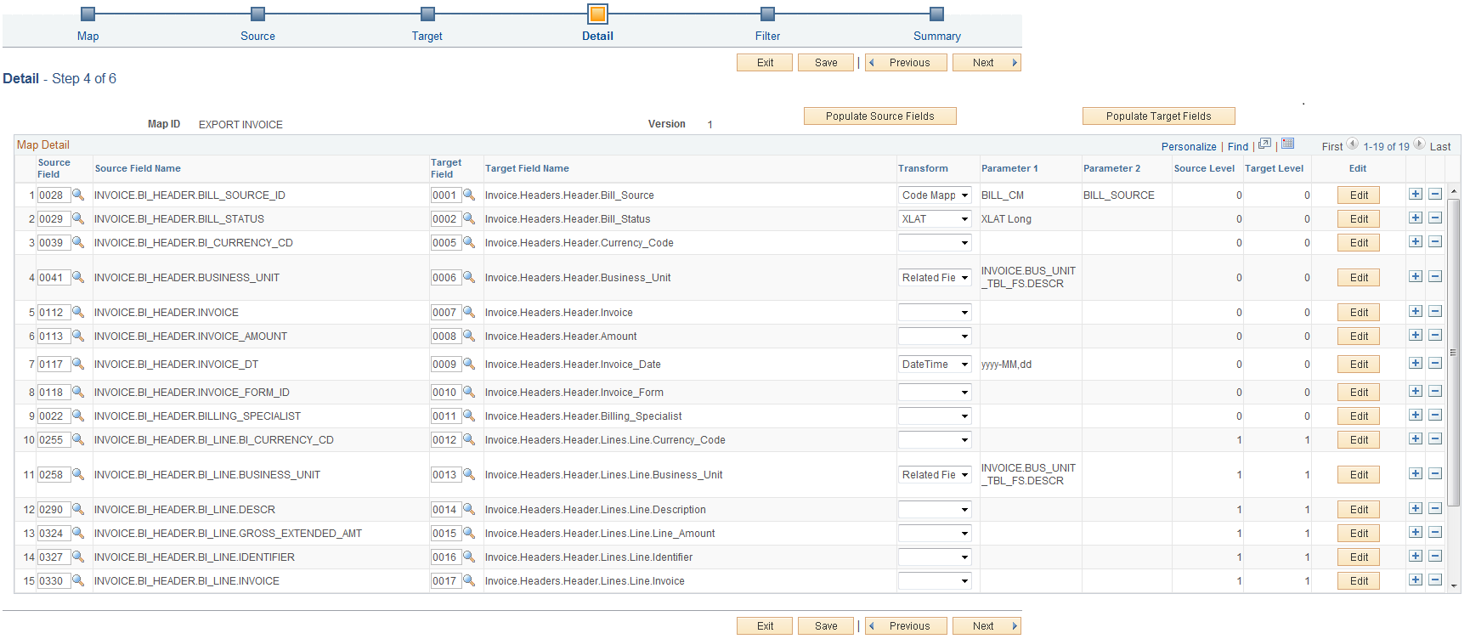
Task: Delete the BI_LINE.DESCR row
Action: (1435, 508)
